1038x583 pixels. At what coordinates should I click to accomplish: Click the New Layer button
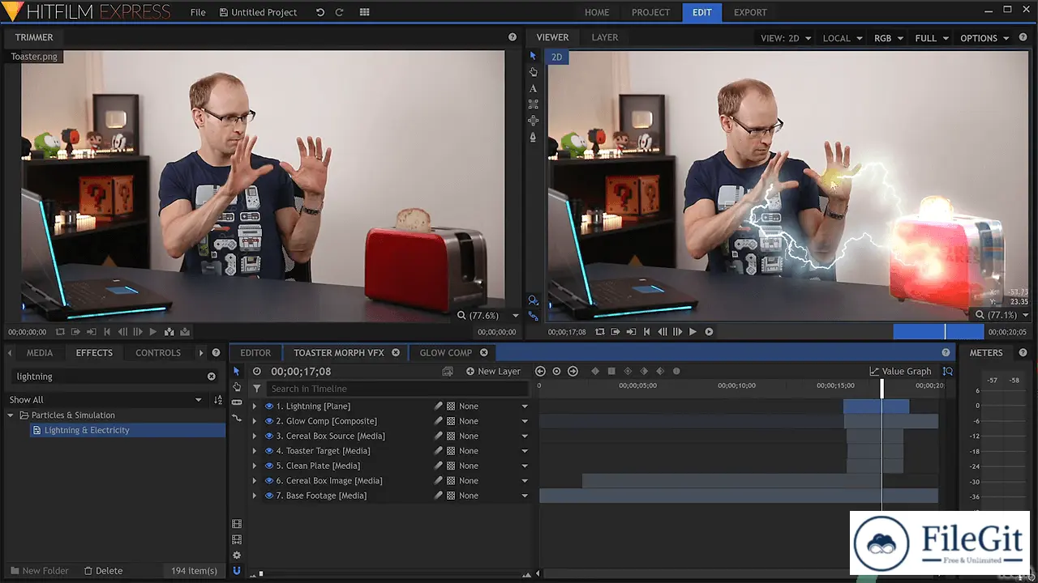point(493,371)
